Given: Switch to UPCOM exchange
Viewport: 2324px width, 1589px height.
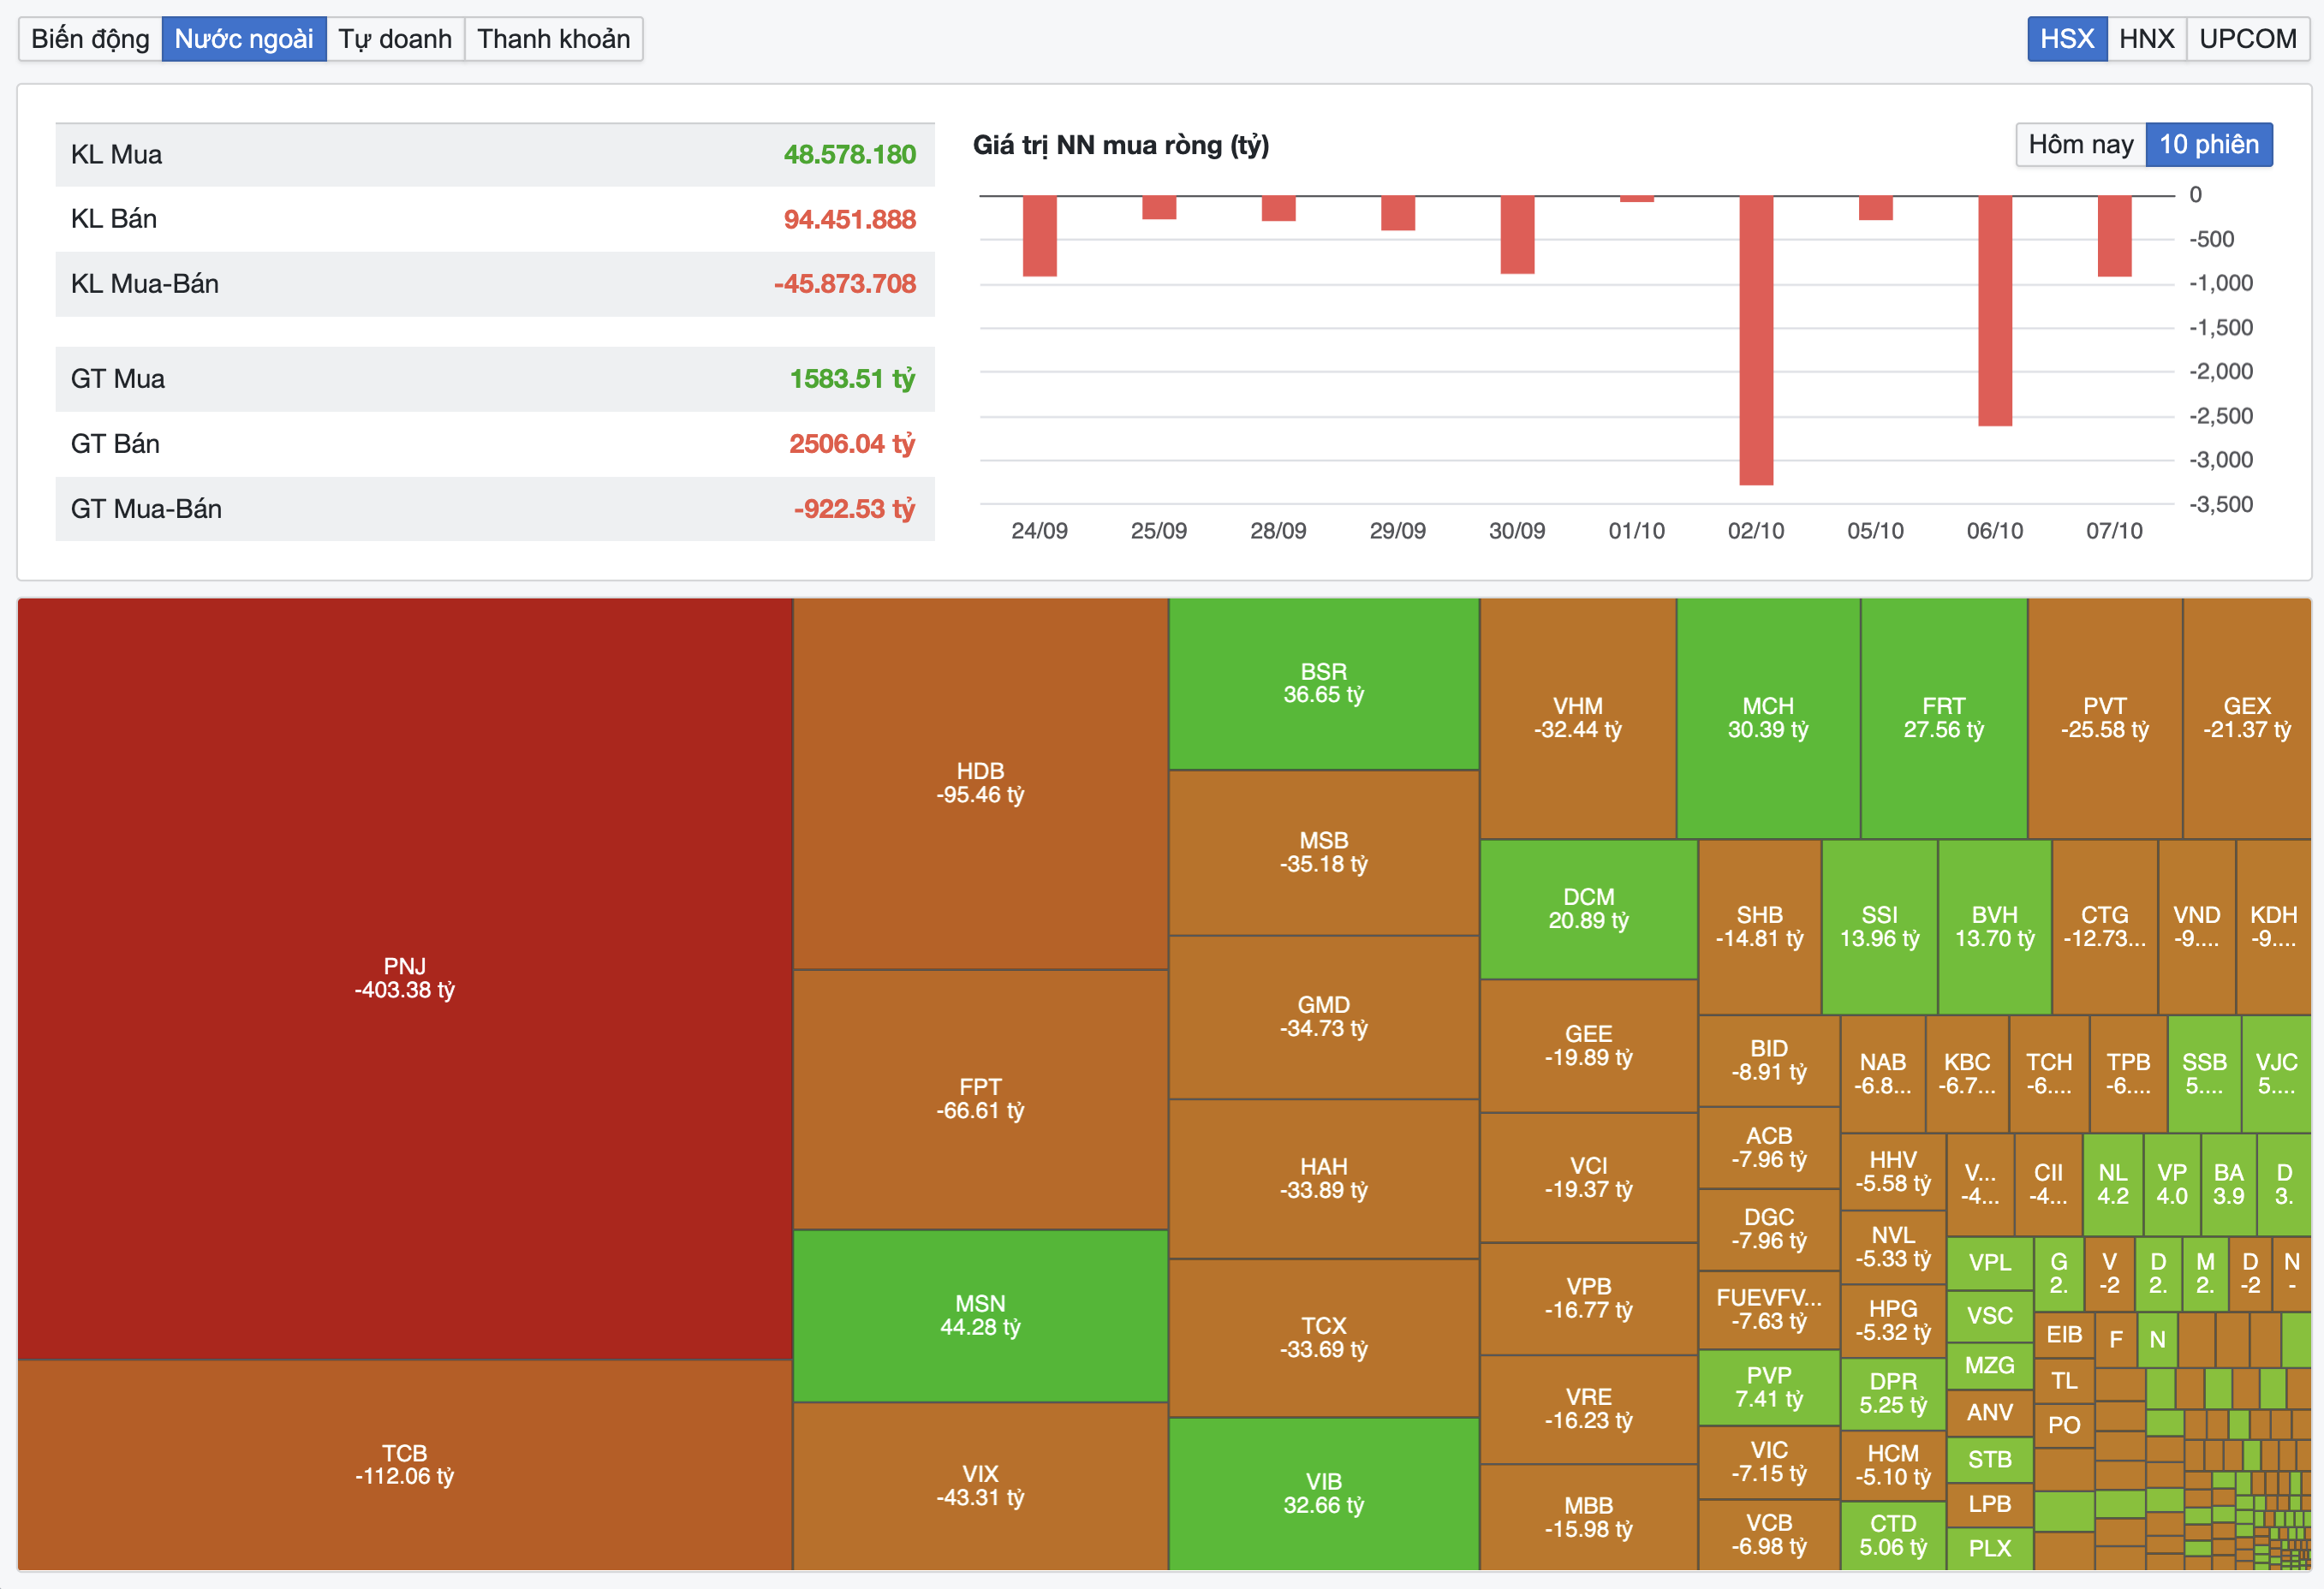Looking at the screenshot, I should (2248, 39).
